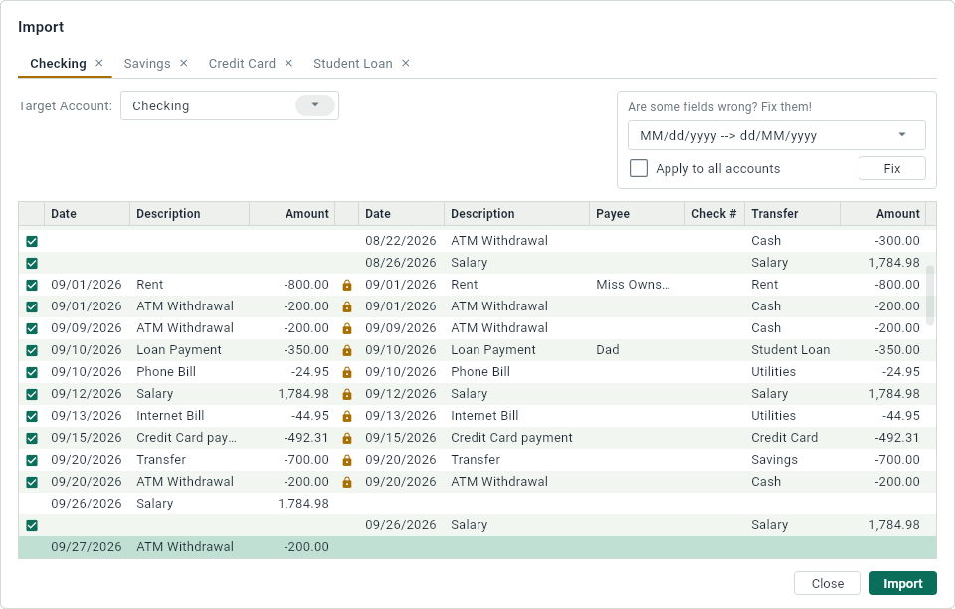Select the 09/27/2026 ATM Withdrawal import row

tap(477, 547)
